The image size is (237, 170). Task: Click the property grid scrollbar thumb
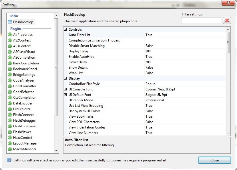point(228,42)
